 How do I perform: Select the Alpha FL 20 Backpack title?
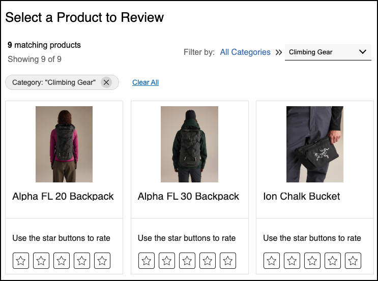point(63,197)
